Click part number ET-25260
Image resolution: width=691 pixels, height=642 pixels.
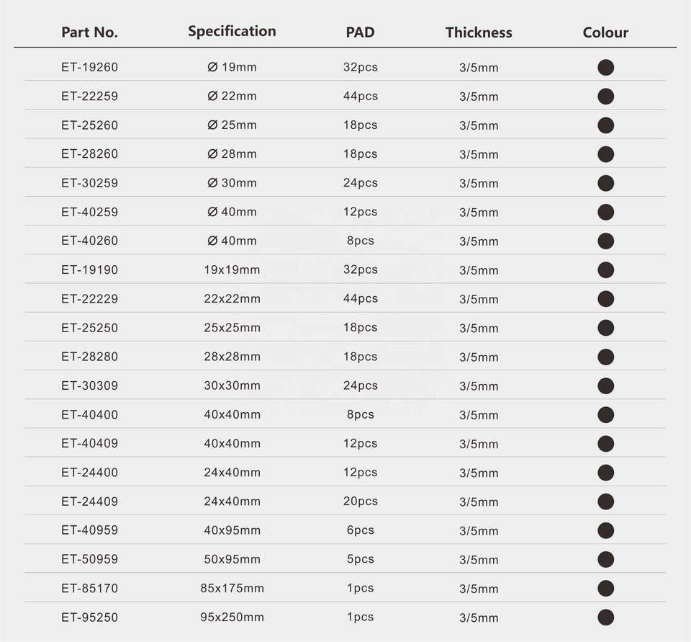pos(89,125)
